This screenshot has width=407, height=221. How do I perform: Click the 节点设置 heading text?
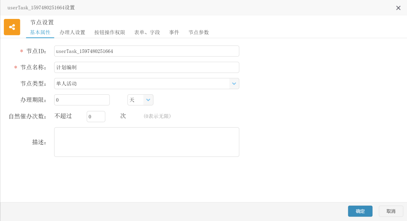point(42,22)
